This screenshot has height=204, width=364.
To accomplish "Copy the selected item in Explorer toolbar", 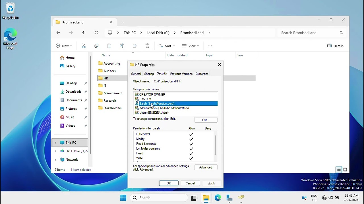I will tap(96, 46).
